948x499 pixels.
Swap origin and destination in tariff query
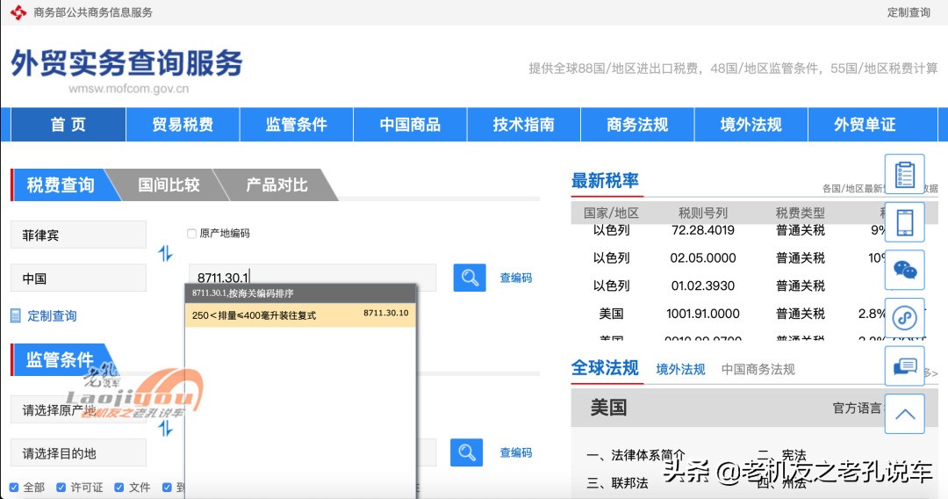point(165,253)
